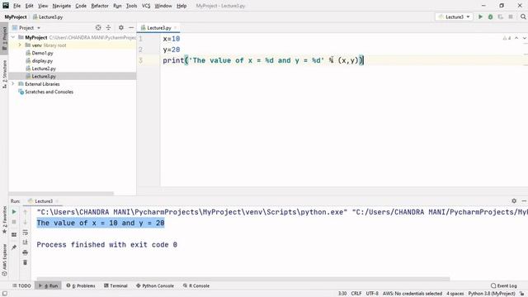This screenshot has width=528, height=297.
Task: Click the warnings indicator in editor
Action: [507, 38]
